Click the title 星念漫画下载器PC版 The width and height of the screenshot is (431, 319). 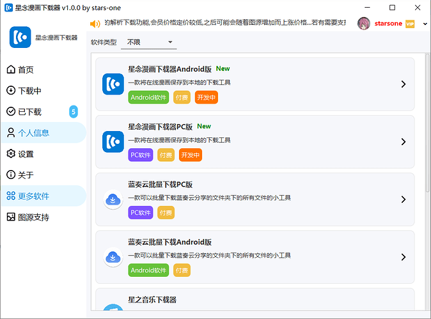click(x=161, y=127)
